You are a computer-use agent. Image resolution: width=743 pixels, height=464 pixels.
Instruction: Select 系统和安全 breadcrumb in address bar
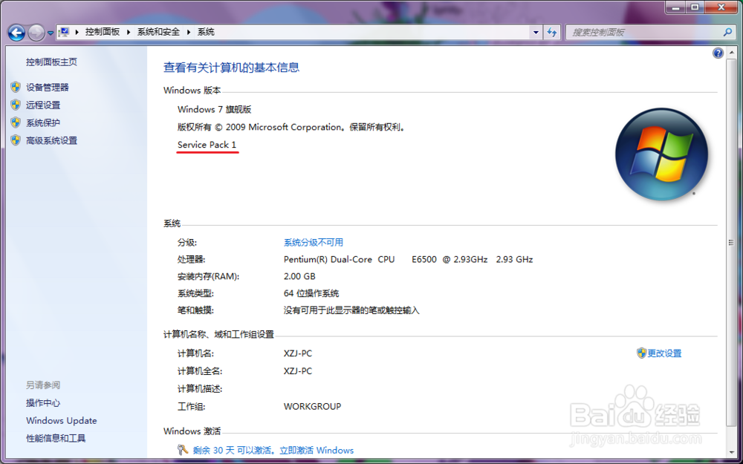(158, 32)
